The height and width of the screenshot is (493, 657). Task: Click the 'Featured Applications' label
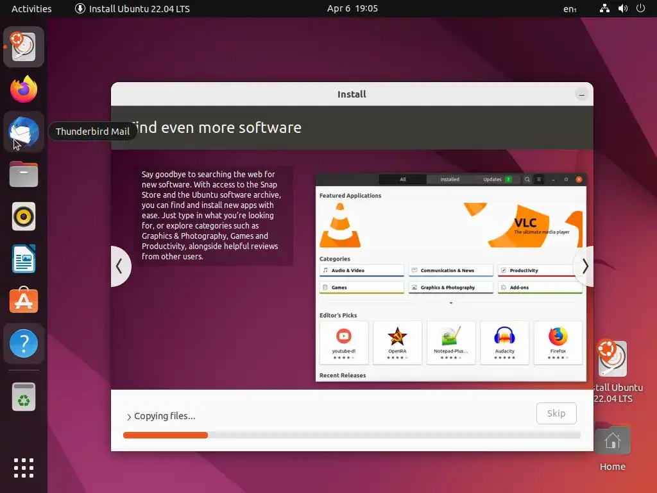coord(350,195)
